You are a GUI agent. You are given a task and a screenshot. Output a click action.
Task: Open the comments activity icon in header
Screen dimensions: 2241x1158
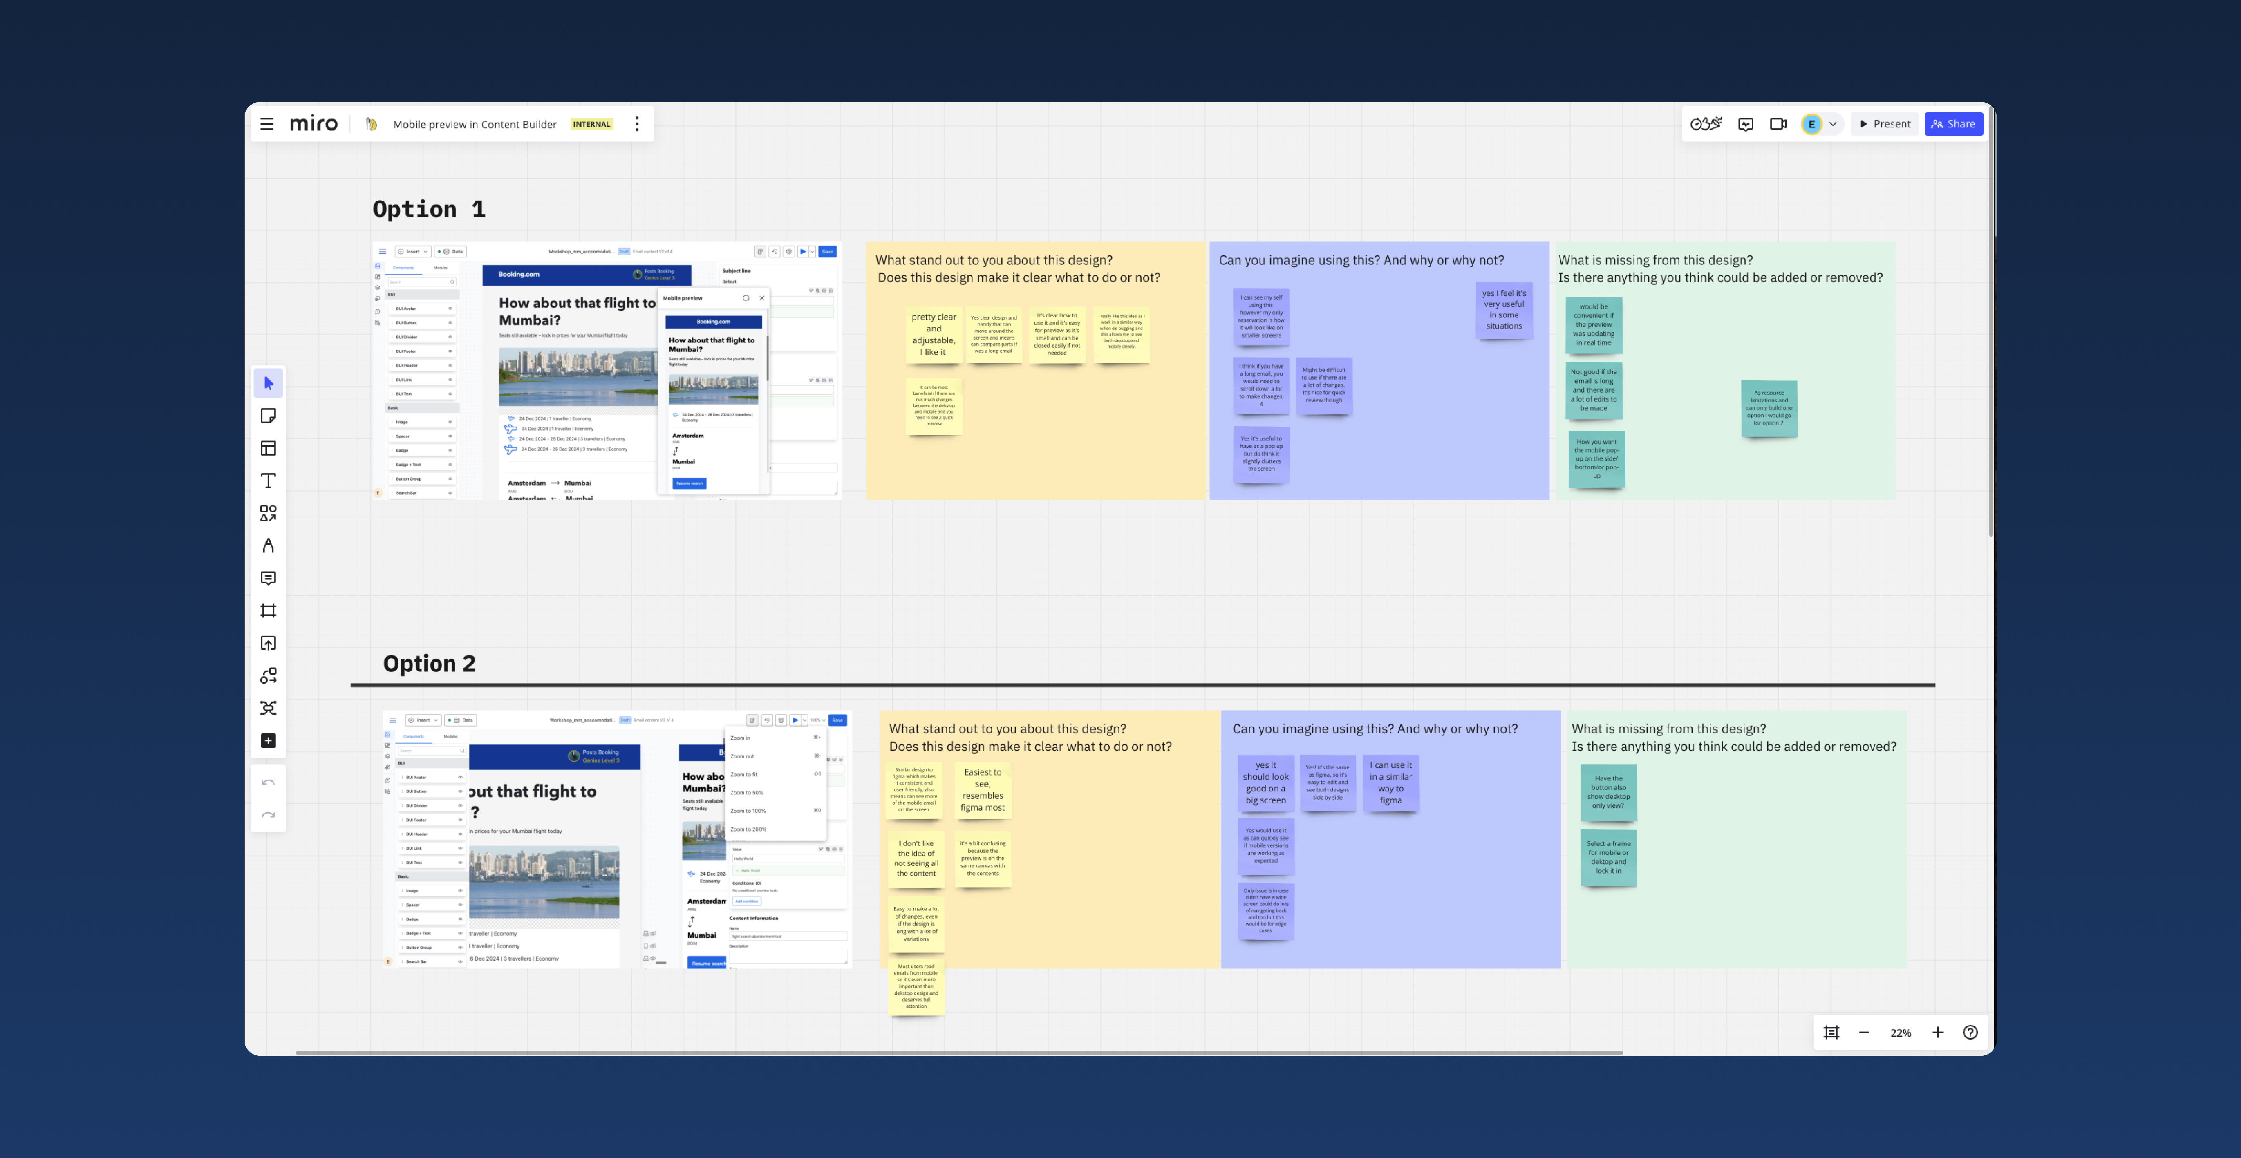click(x=1746, y=124)
